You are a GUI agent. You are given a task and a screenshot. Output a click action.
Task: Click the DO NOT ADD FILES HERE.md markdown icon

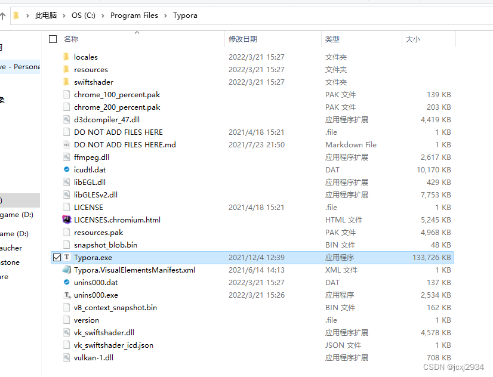(66, 145)
